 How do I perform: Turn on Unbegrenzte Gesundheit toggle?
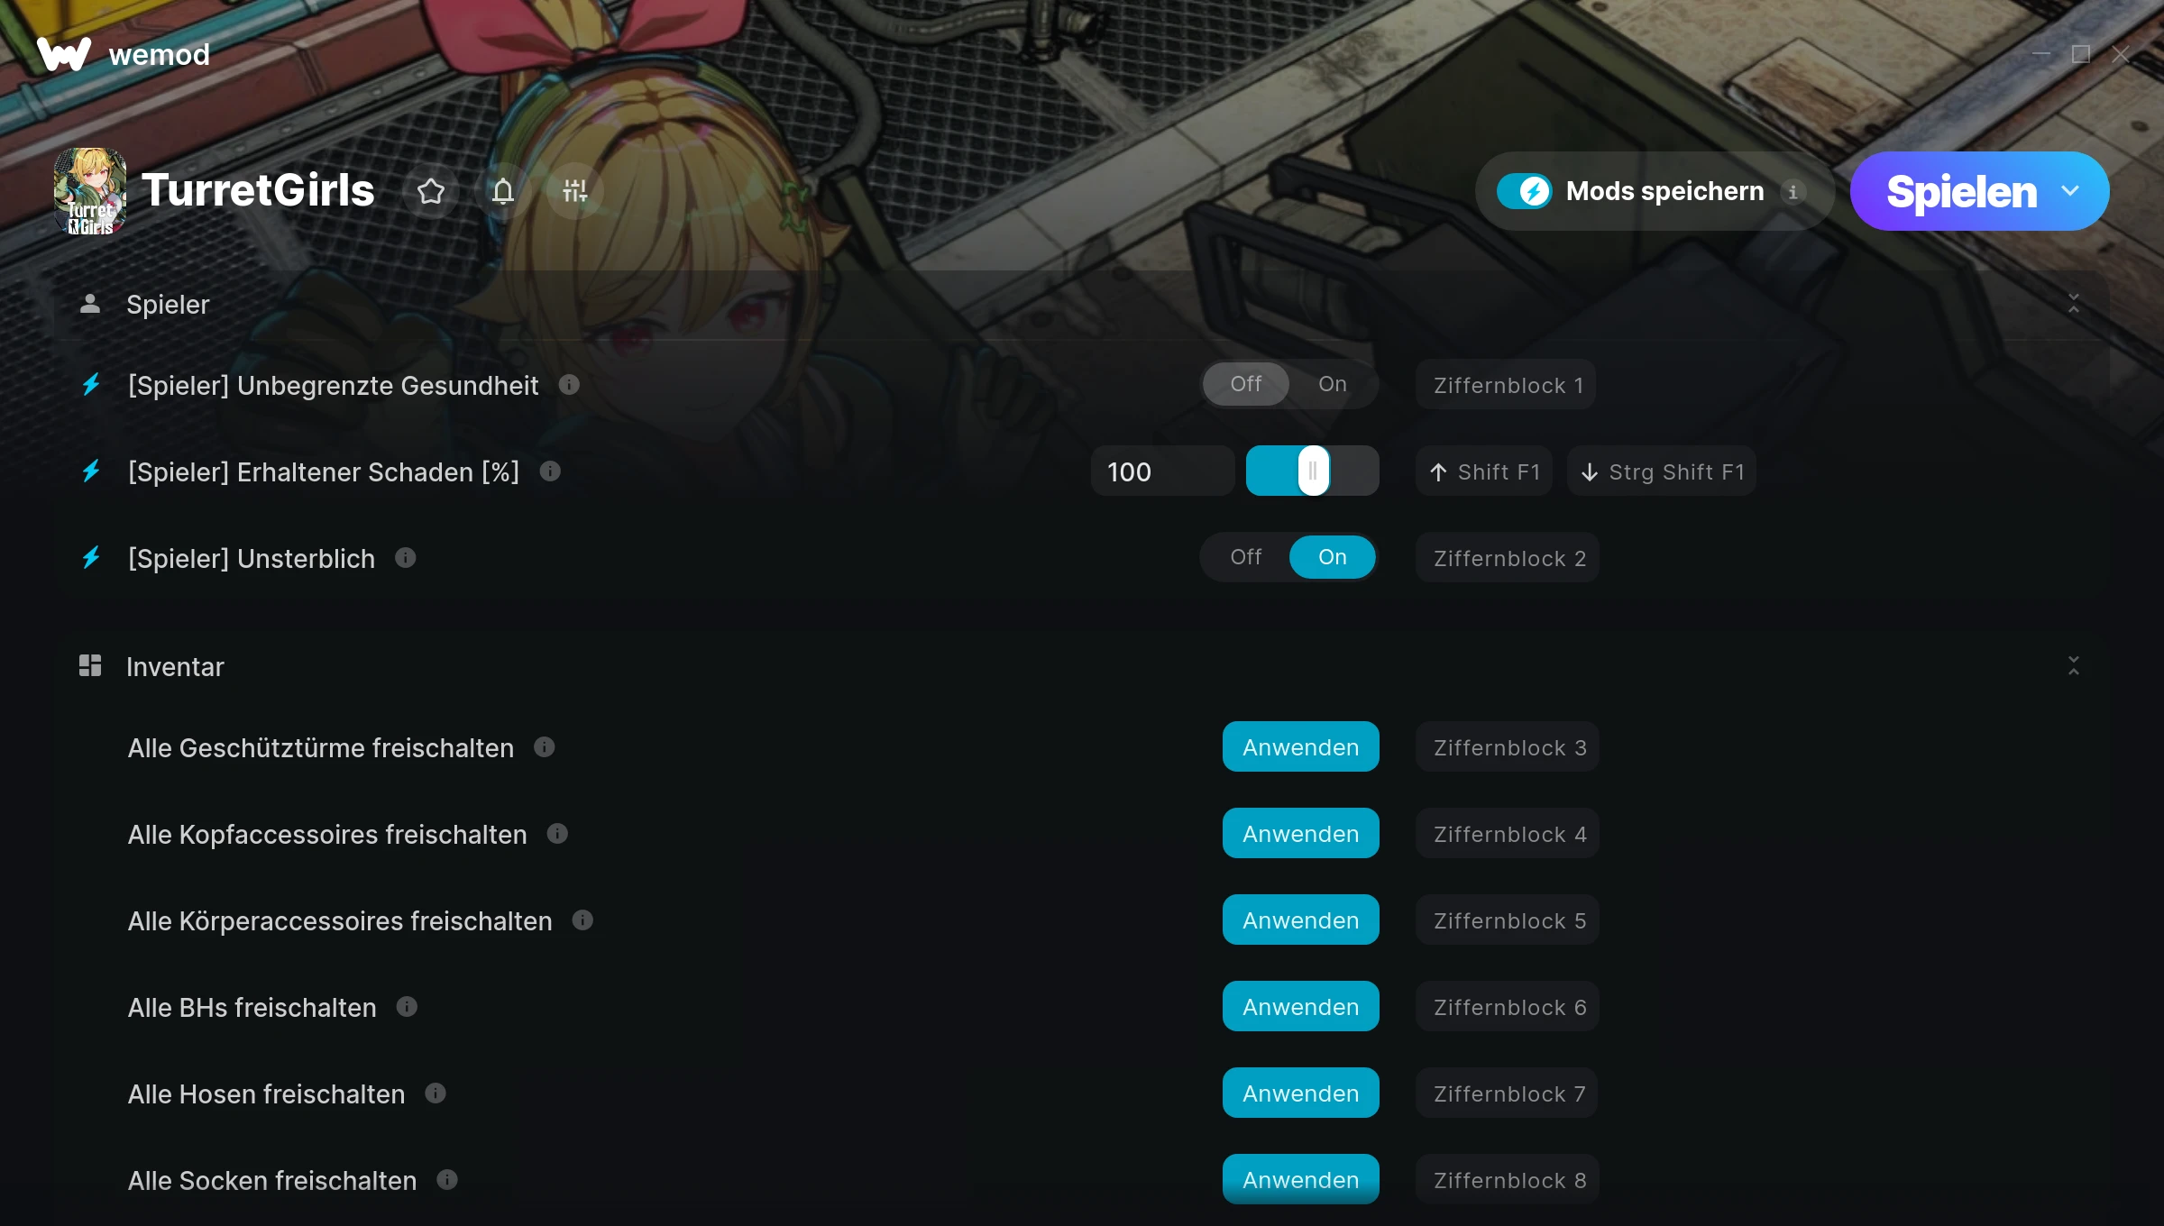[x=1332, y=384]
